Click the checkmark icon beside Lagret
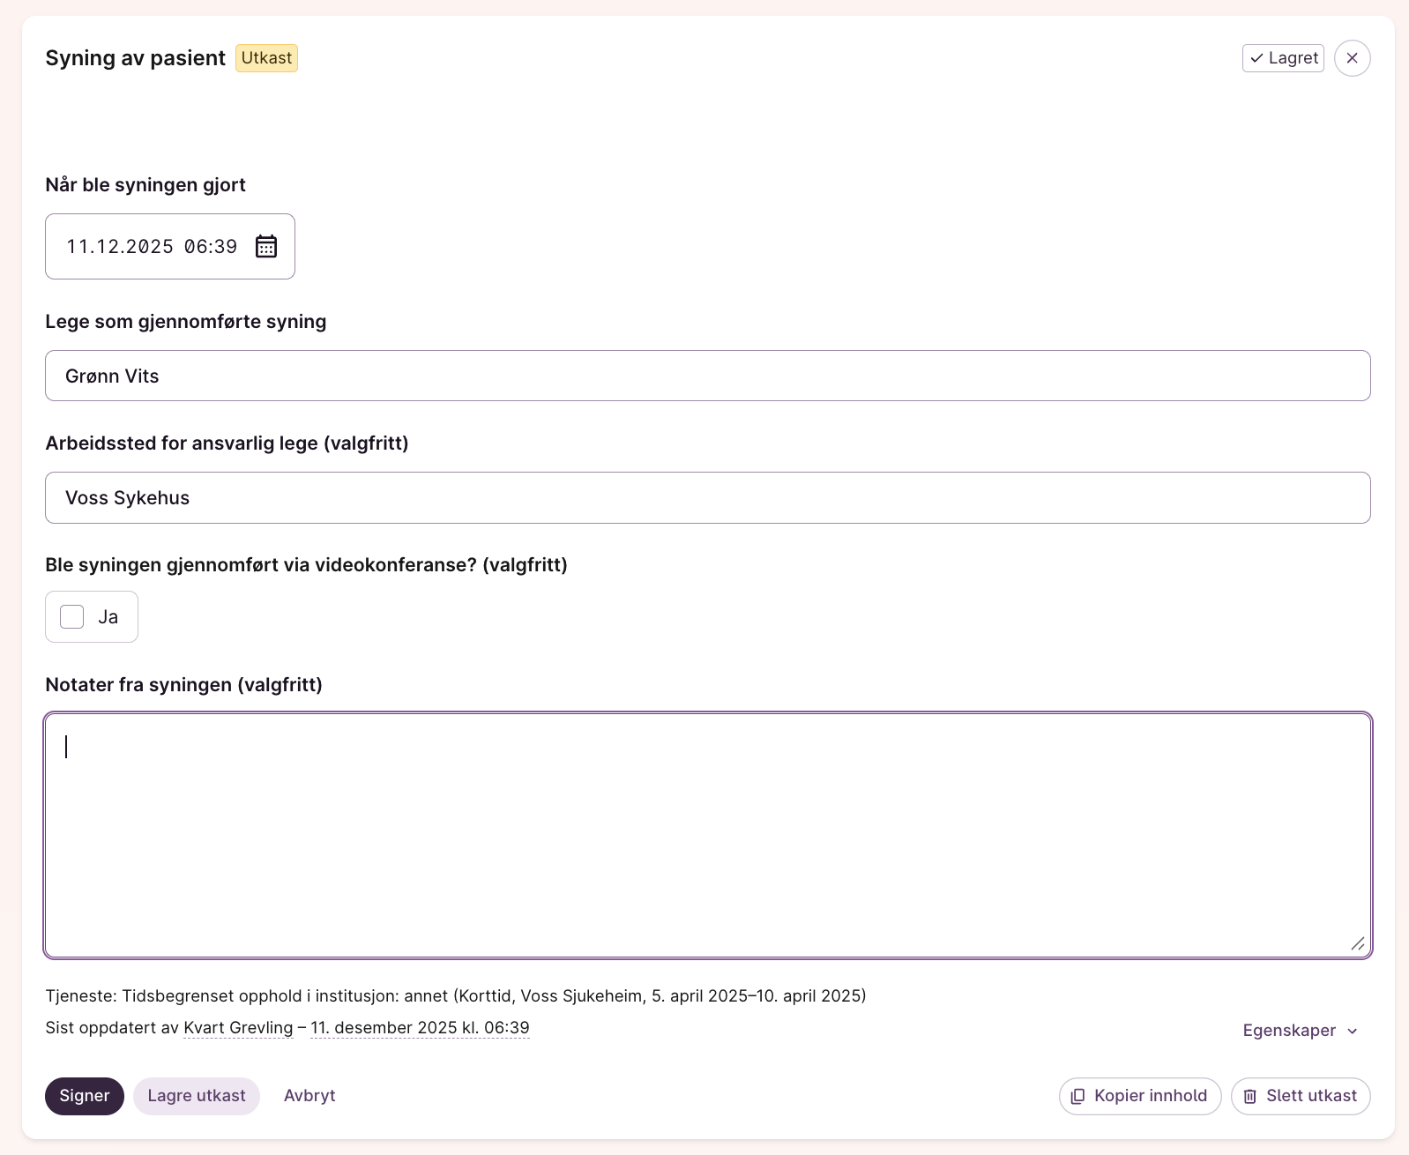Screen dimensions: 1409x1155 click(1256, 58)
